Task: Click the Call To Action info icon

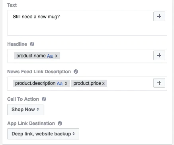Action: pyautogui.click(x=44, y=99)
